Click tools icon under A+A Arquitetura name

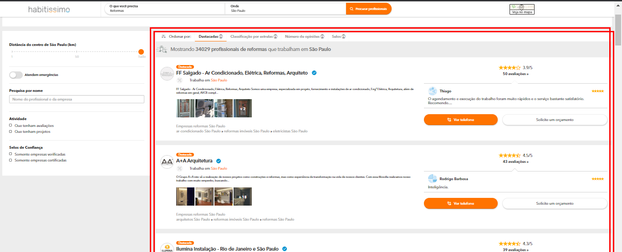click(179, 168)
